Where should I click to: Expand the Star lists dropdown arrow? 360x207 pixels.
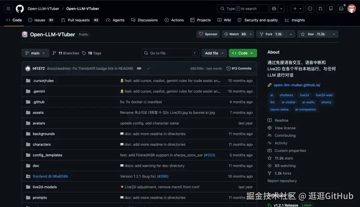(x=334, y=34)
